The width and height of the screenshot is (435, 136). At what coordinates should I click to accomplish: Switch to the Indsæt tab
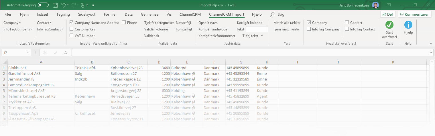43,15
